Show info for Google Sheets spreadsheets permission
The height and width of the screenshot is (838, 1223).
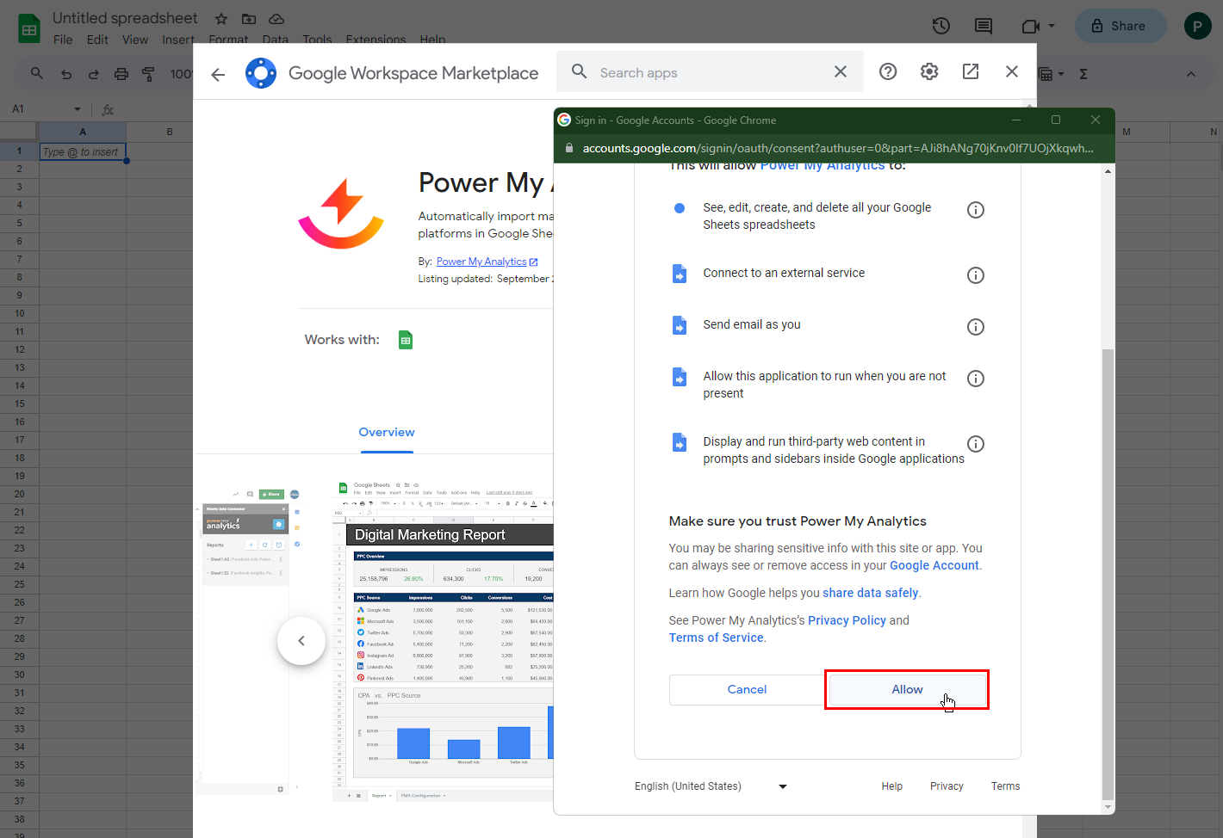[975, 210]
